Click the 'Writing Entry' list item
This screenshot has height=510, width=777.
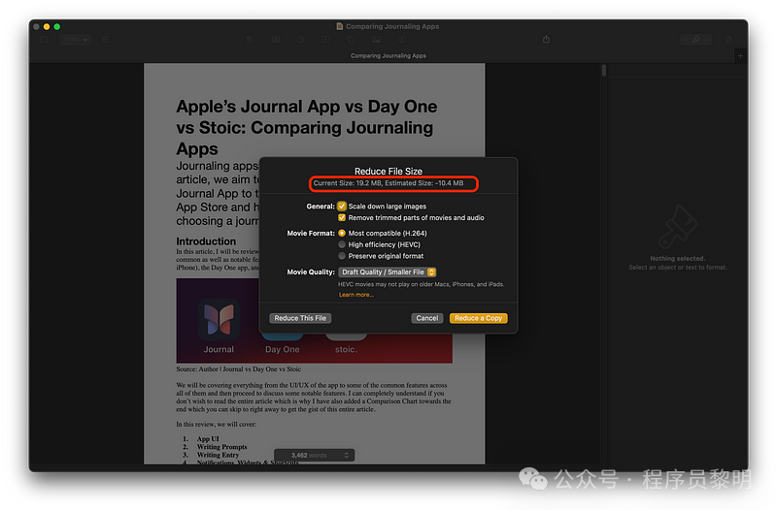[218, 455]
